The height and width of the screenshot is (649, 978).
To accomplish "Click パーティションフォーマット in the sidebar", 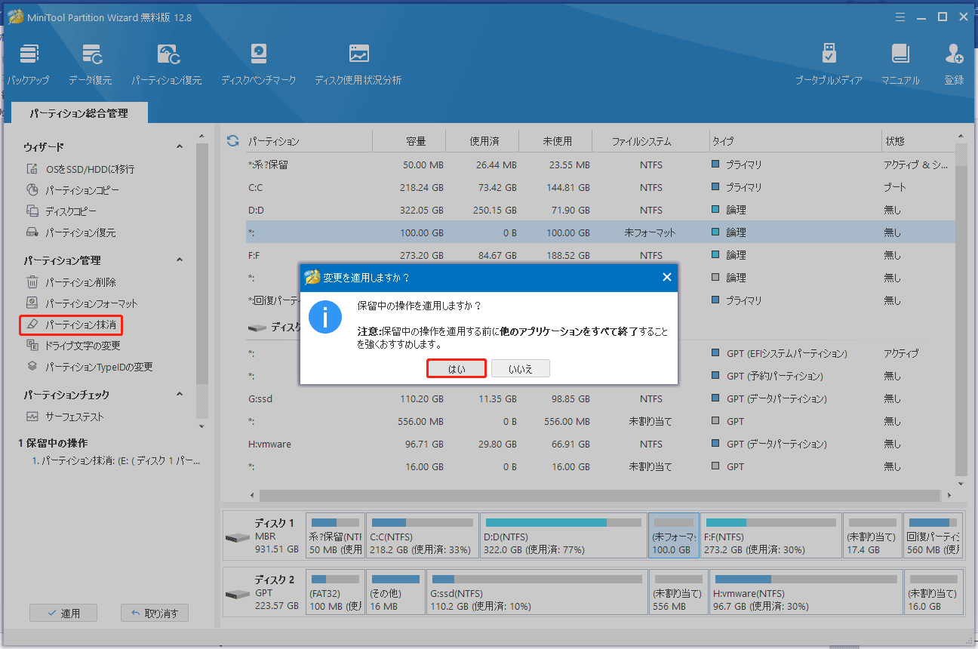I will (82, 303).
